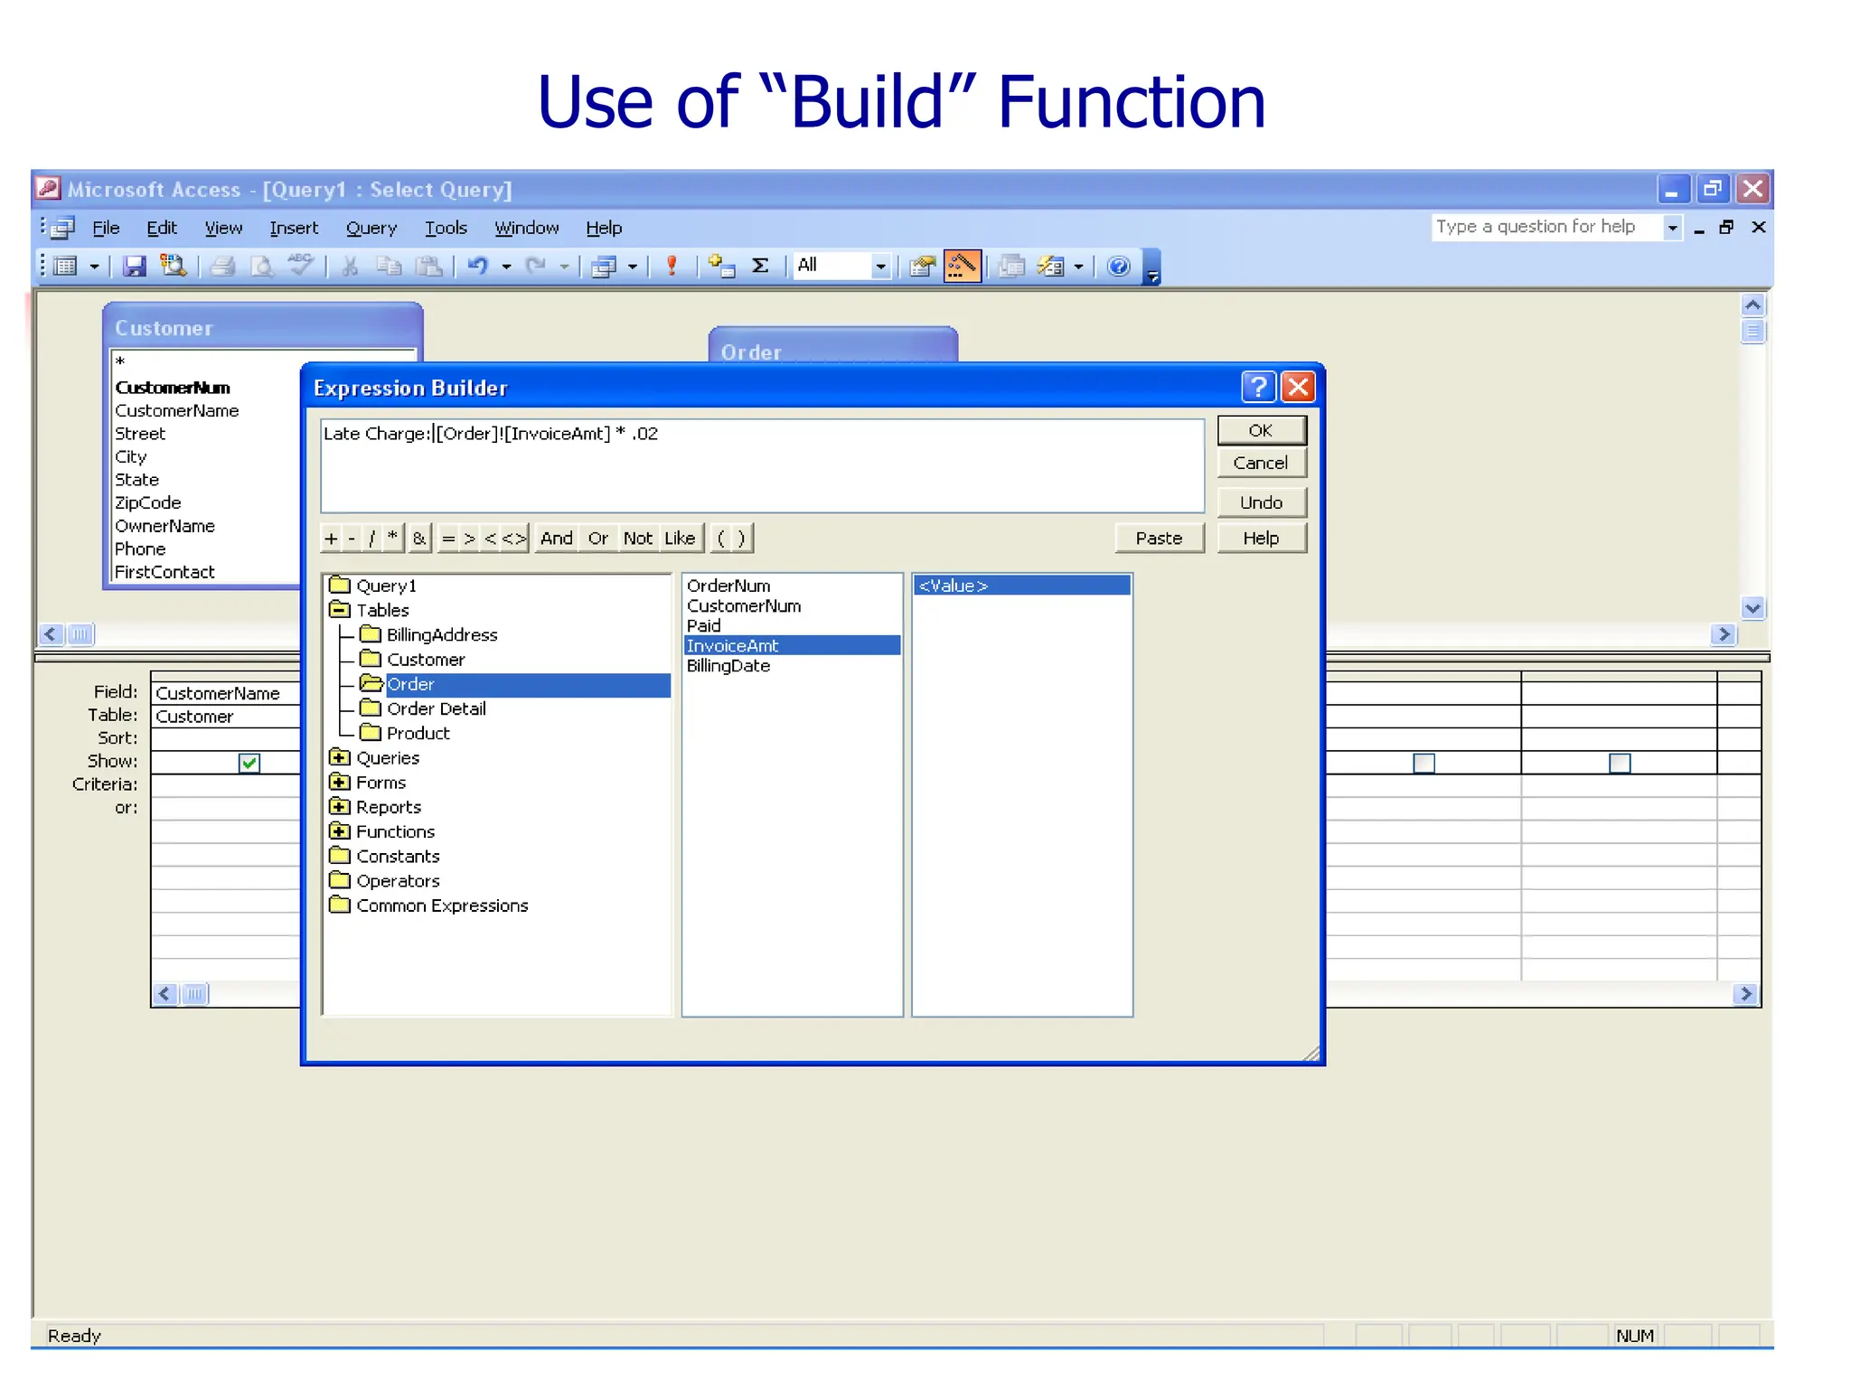Open the New Object dropdown arrow
The image size is (1851, 1388).
1078,267
